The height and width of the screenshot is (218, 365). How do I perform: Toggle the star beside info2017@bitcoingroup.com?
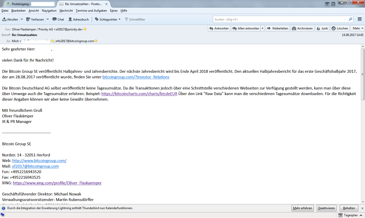[x=96, y=41]
